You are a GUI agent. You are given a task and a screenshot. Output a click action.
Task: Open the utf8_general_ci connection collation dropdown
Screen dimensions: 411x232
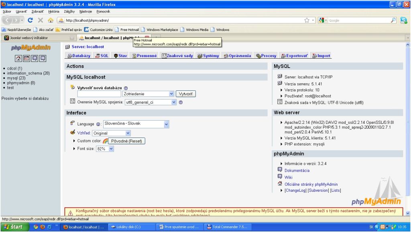pyautogui.click(x=151, y=103)
